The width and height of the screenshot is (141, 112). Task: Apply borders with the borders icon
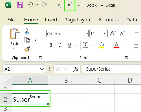coord(85,45)
